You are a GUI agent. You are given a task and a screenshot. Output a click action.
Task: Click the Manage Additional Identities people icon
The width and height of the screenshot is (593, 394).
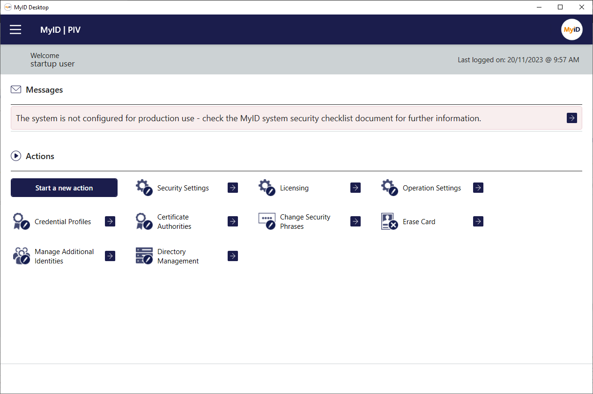click(22, 256)
